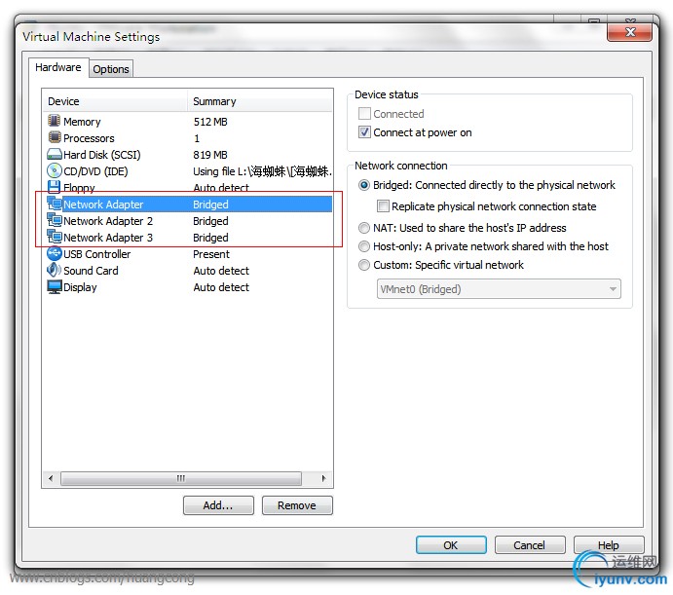Screen dimensions: 673x595
Task: Select the Sound Card label
Action: click(91, 271)
